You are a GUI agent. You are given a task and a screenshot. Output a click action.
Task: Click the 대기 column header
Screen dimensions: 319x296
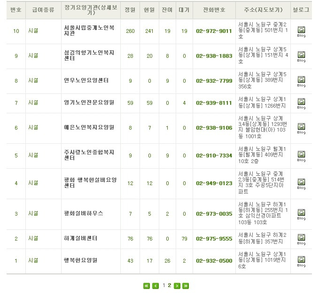pyautogui.click(x=184, y=9)
